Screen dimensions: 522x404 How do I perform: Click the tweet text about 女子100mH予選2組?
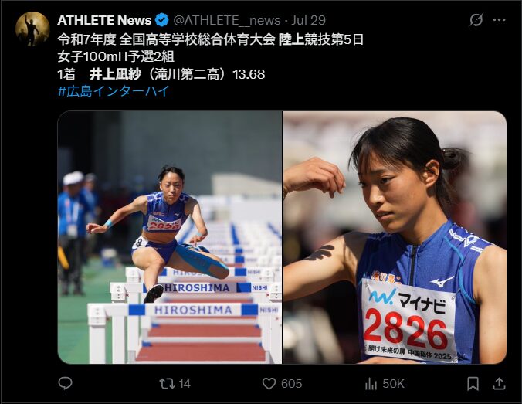pyautogui.click(x=116, y=56)
